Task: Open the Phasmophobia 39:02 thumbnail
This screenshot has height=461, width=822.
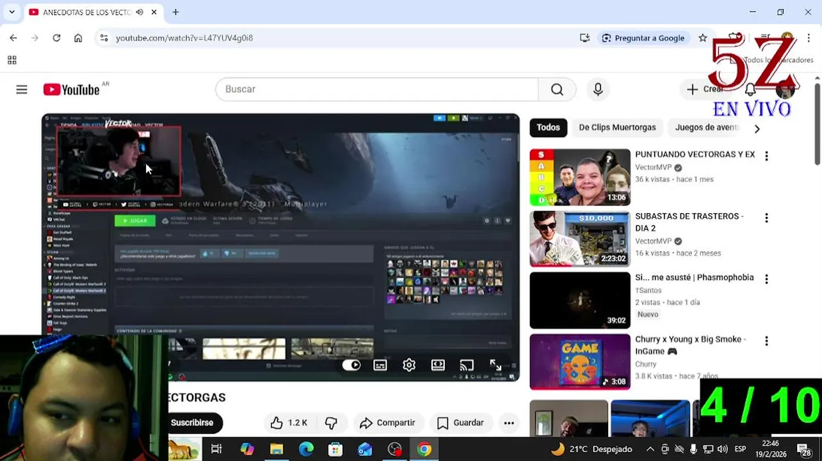Action: pyautogui.click(x=580, y=300)
